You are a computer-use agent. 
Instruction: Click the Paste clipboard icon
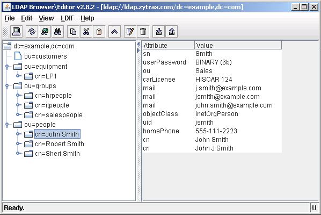click(99, 32)
